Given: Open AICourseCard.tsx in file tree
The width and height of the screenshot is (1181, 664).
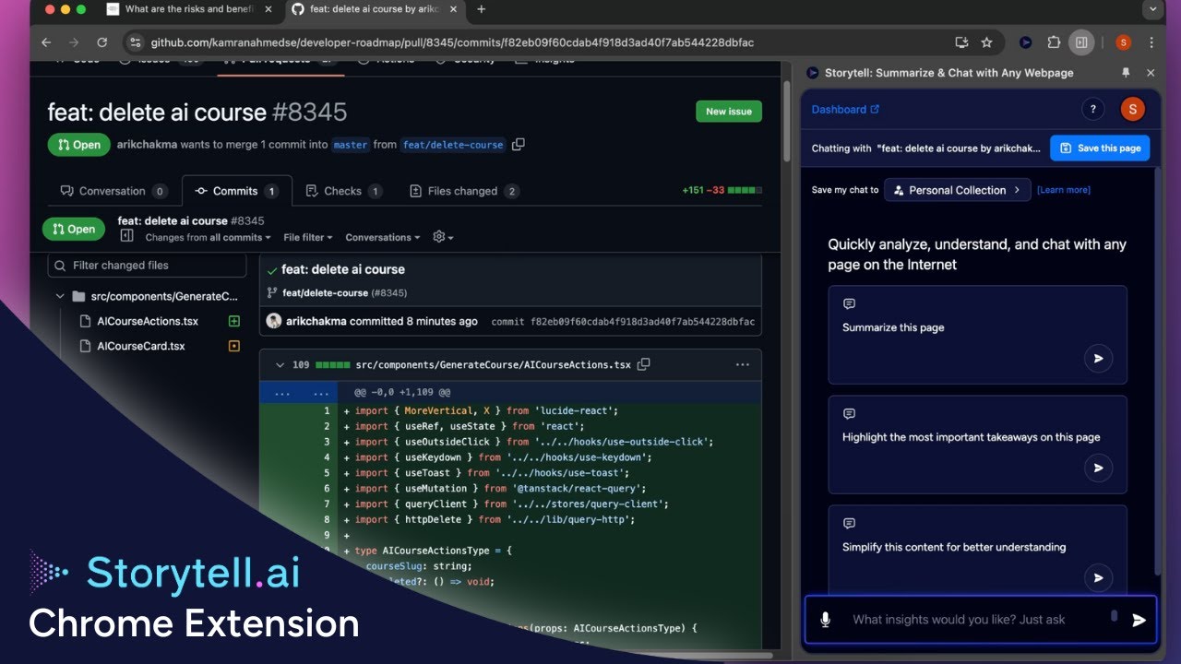Looking at the screenshot, I should click(x=141, y=346).
